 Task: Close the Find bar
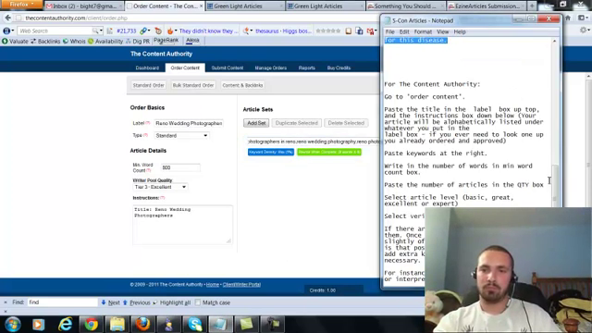(x=6, y=302)
